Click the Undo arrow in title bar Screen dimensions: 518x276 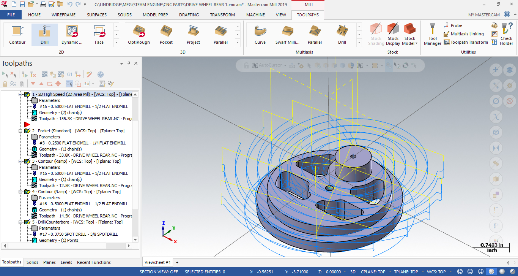(x=70, y=5)
